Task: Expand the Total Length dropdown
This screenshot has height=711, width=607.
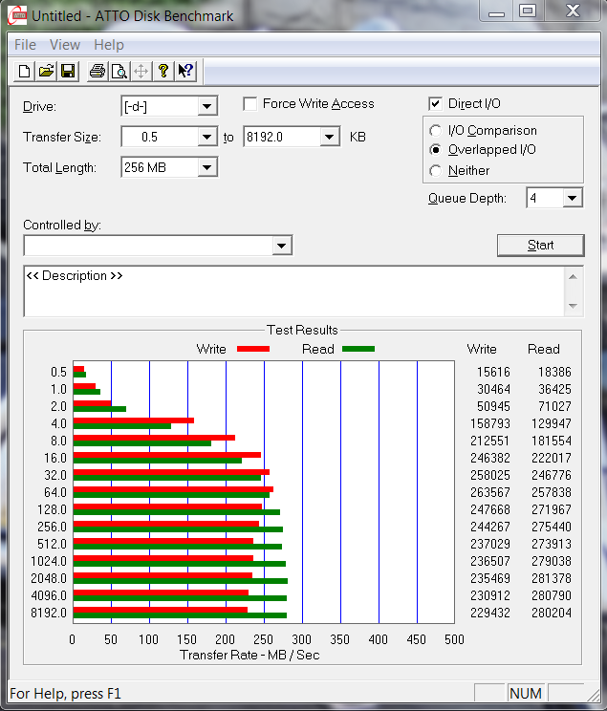Action: click(206, 168)
